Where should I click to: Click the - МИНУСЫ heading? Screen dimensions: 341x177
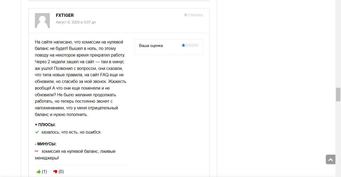pyautogui.click(x=46, y=144)
